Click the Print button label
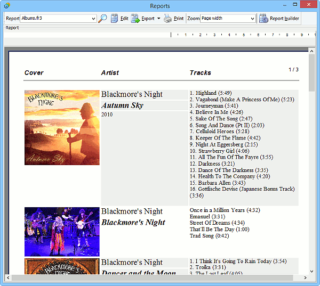This screenshot has width=320, height=286. point(179,18)
